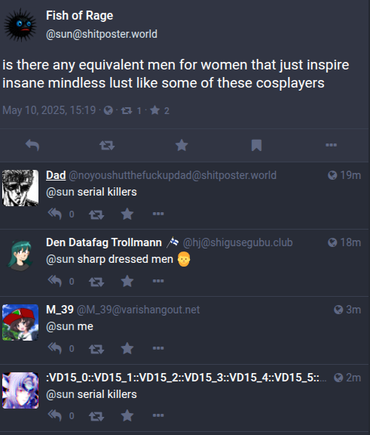Image resolution: width=370 pixels, height=435 pixels.
Task: View Fish of Rage's avatar
Action: pos(20,25)
